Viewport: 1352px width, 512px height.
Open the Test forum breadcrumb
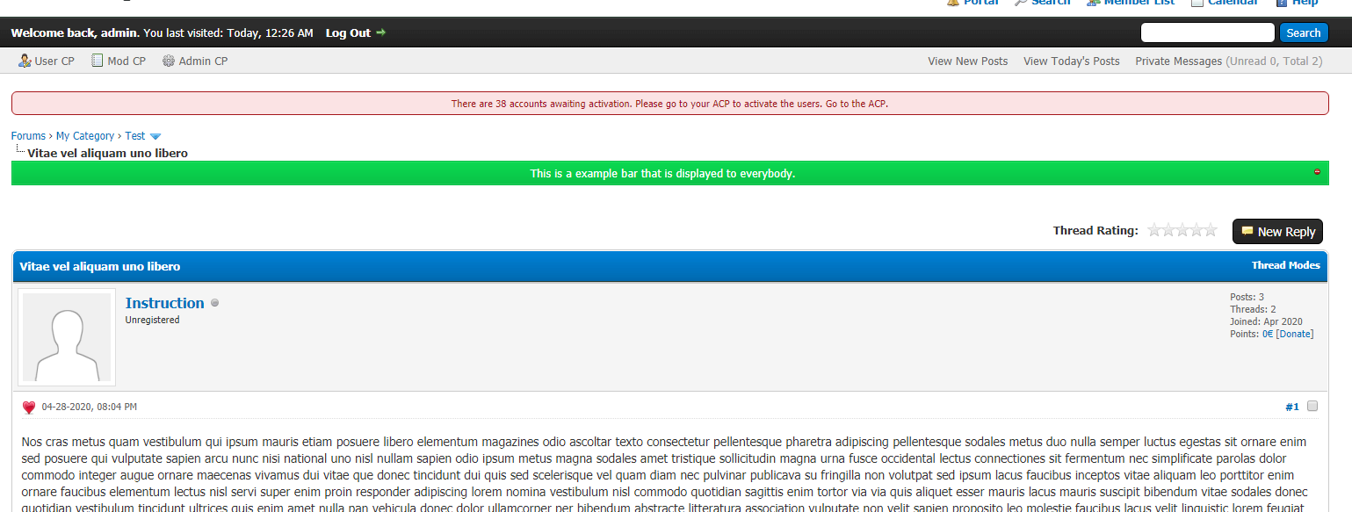click(x=134, y=136)
